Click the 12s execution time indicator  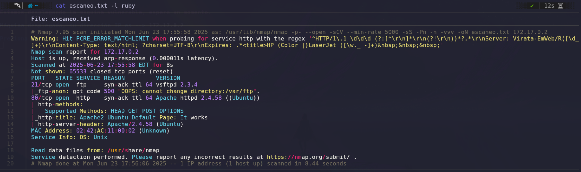(x=549, y=6)
